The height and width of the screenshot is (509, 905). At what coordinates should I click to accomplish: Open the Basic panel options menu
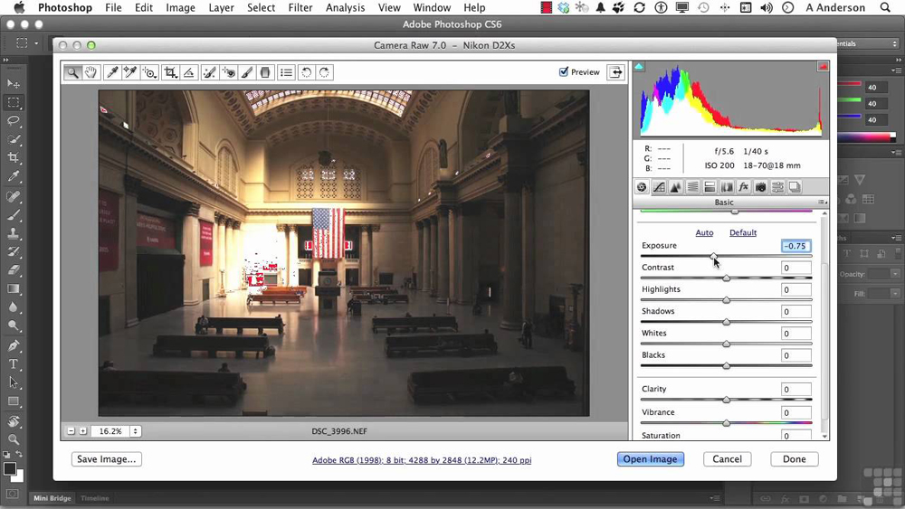pos(822,203)
